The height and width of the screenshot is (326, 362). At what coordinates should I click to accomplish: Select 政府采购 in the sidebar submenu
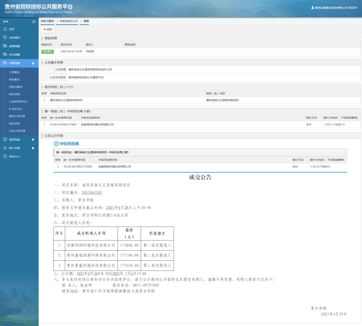(14, 94)
